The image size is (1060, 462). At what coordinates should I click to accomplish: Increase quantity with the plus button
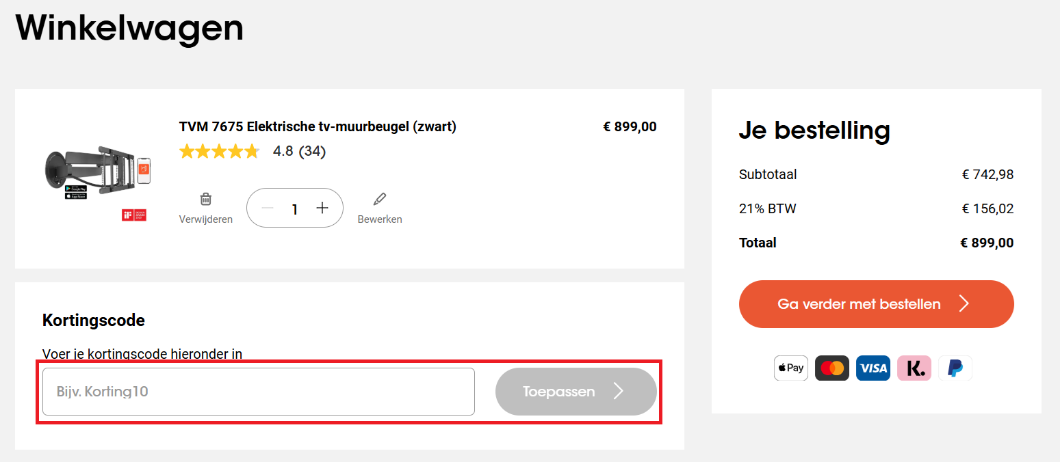click(322, 208)
